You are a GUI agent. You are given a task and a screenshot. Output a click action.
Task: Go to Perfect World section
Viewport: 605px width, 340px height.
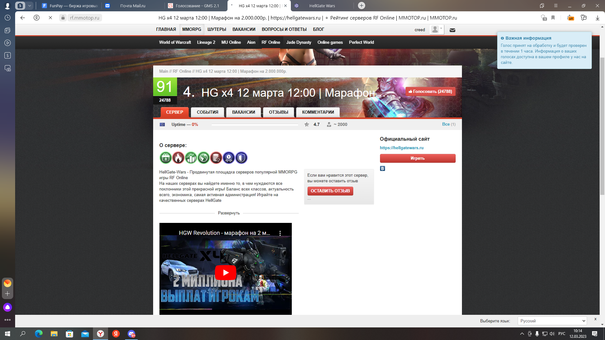pyautogui.click(x=361, y=42)
